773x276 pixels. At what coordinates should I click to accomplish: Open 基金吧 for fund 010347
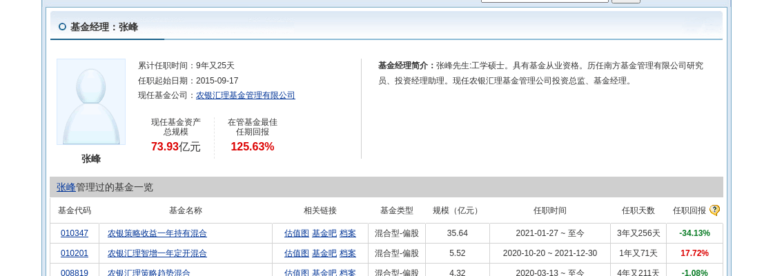(x=324, y=233)
